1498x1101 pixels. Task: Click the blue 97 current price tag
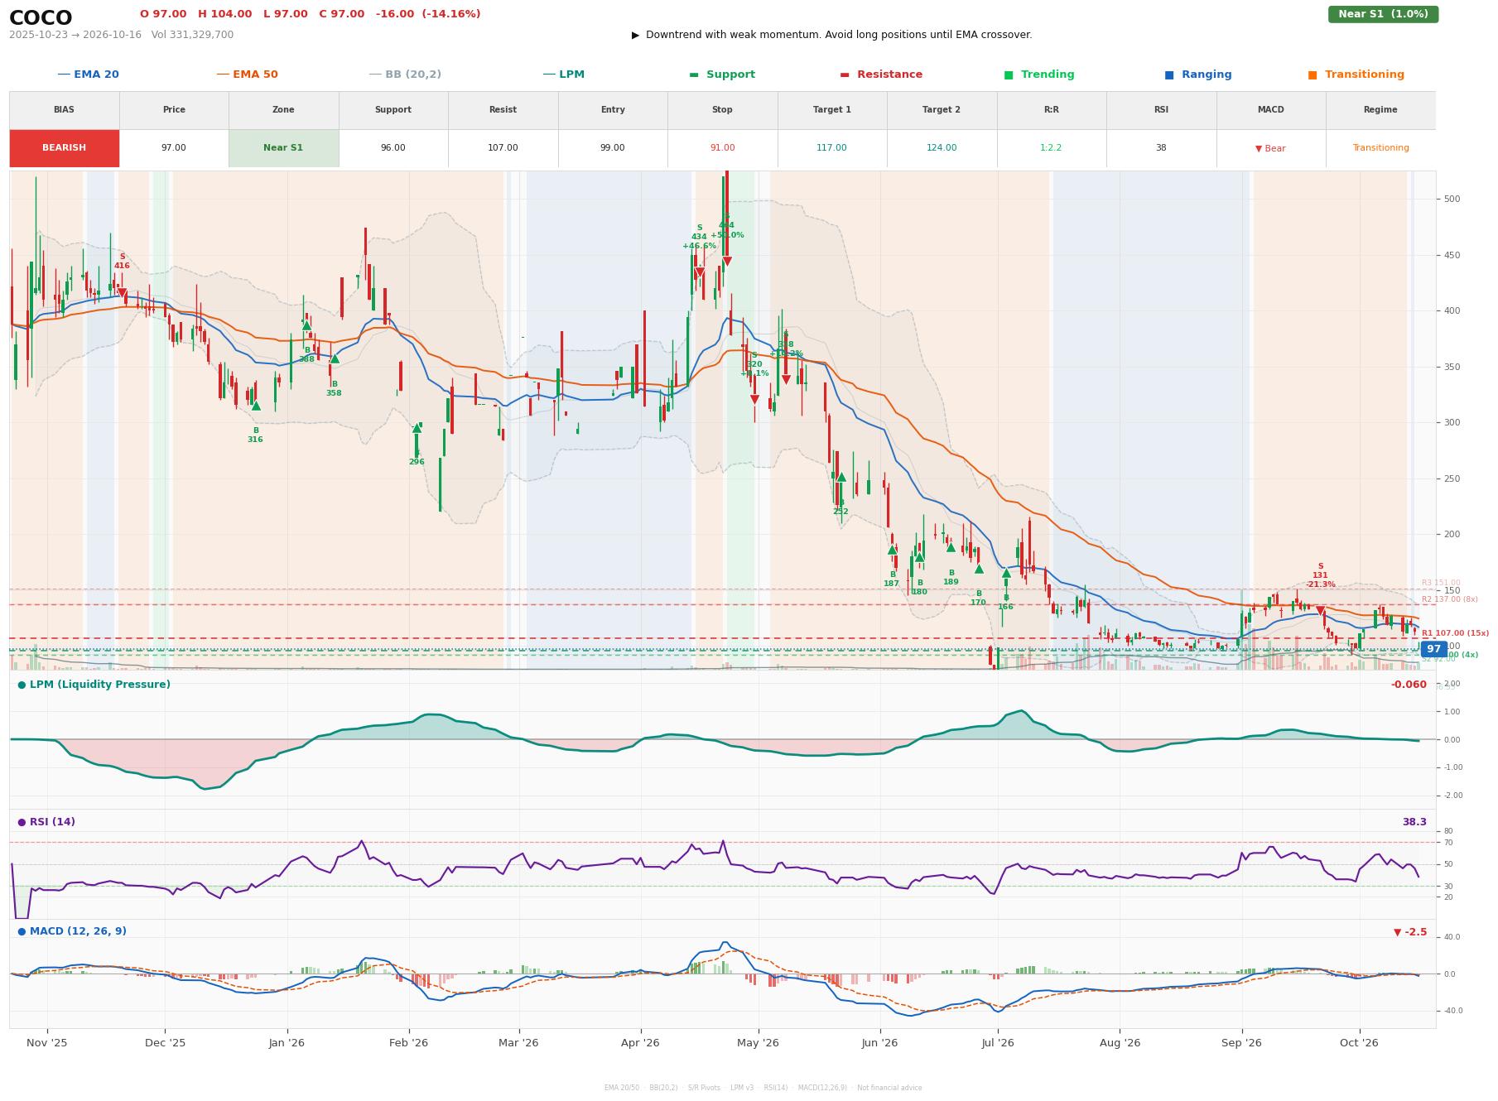[x=1433, y=649]
